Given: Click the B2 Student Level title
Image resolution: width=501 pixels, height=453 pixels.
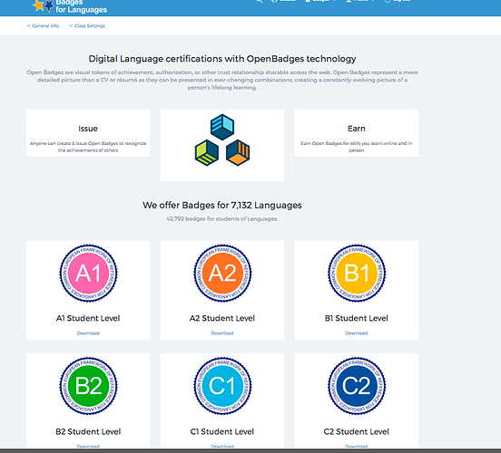Looking at the screenshot, I should pyautogui.click(x=88, y=431).
